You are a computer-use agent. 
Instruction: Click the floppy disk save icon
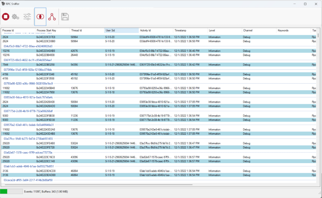coord(65,17)
